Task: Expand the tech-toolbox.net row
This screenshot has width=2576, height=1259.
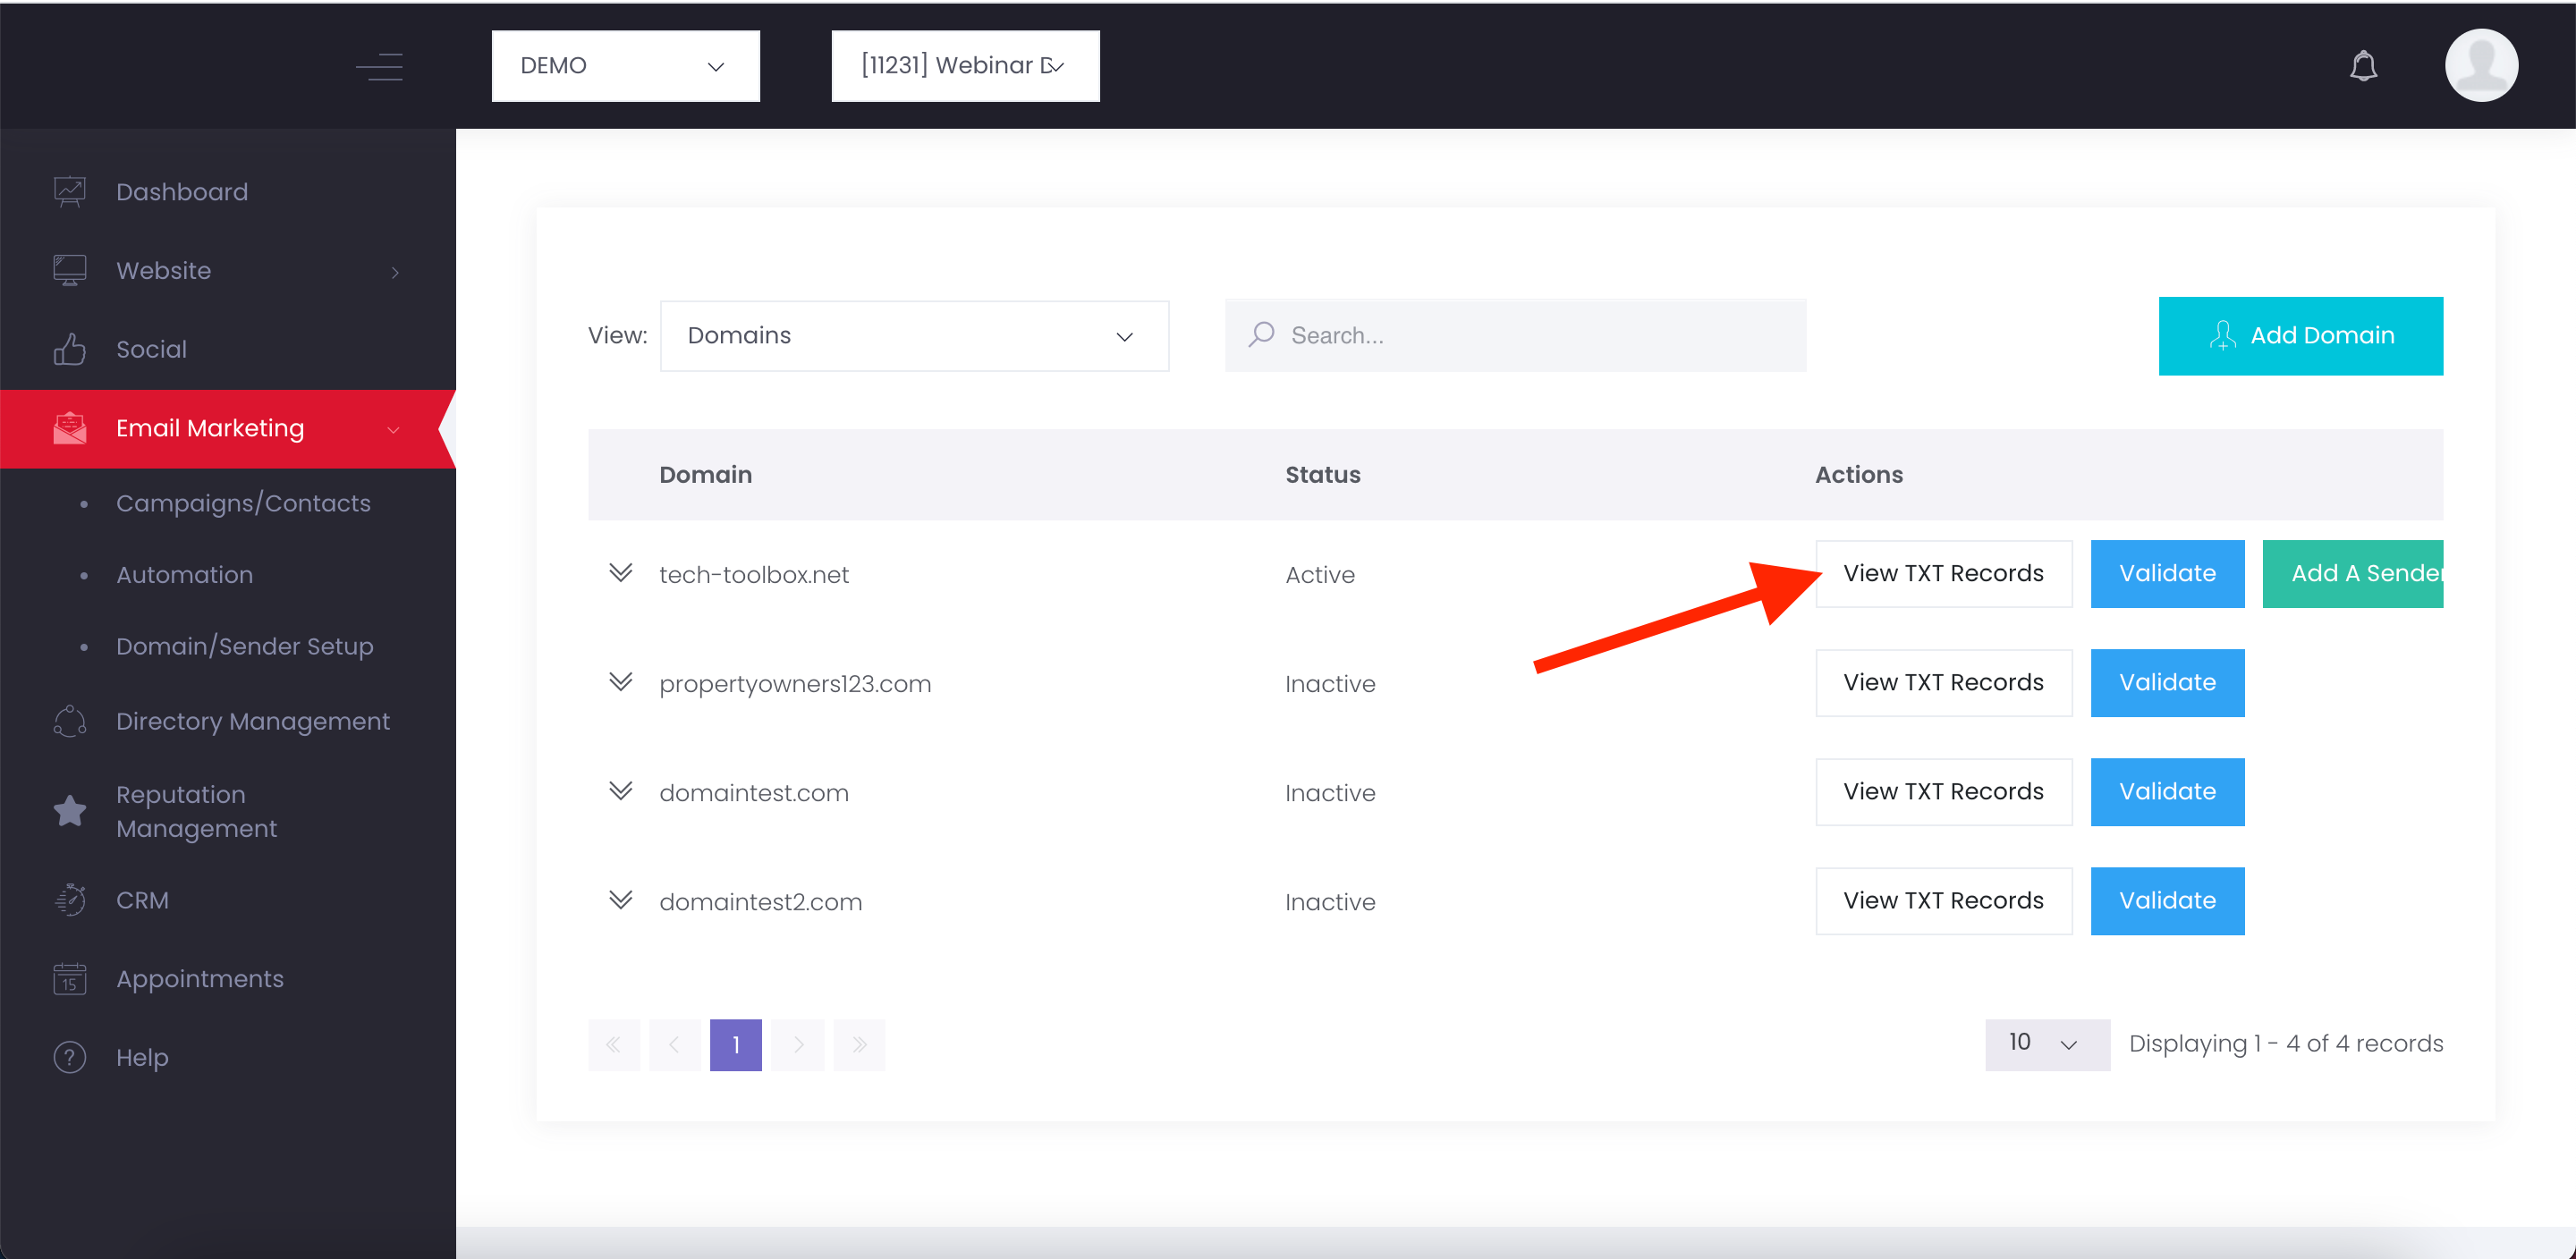Action: [620, 573]
